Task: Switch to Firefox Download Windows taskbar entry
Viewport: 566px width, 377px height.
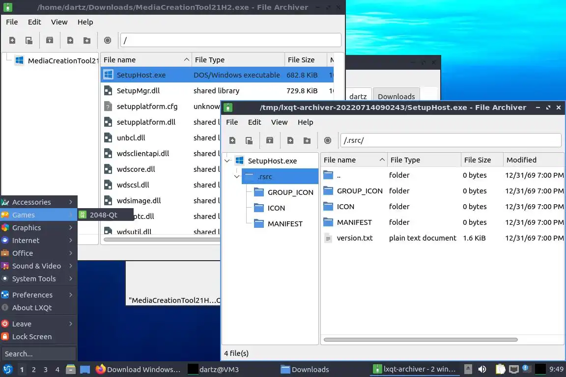Action: click(x=138, y=370)
